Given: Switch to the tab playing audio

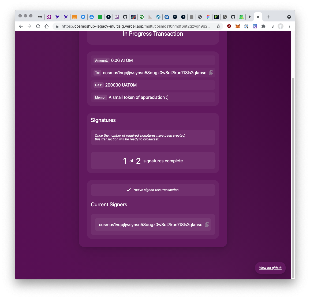Looking at the screenshot, I should pos(250,17).
